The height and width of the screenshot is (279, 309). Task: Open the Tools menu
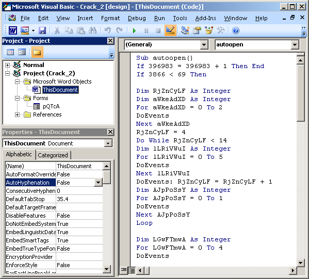(180, 19)
